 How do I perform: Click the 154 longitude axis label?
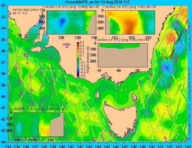tap(188, 146)
